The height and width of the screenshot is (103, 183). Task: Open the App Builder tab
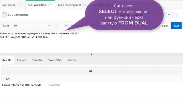[x=9, y=5]
